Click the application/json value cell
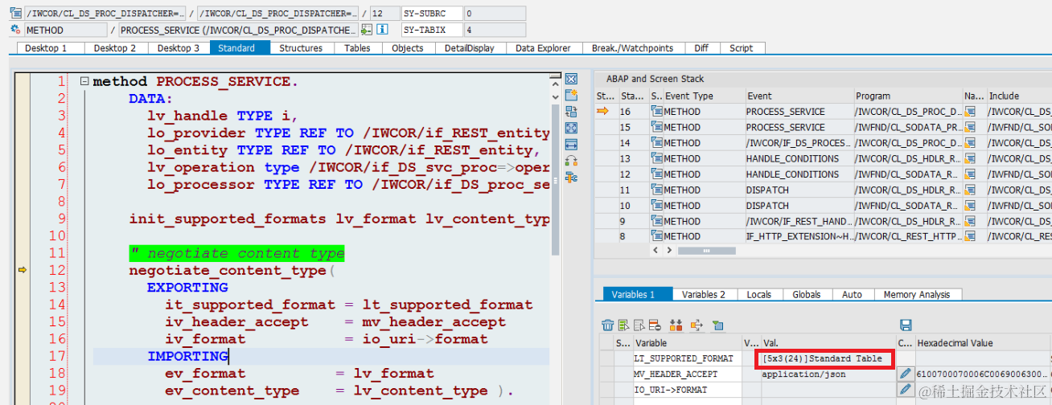This screenshot has height=405, width=1052. click(x=828, y=374)
